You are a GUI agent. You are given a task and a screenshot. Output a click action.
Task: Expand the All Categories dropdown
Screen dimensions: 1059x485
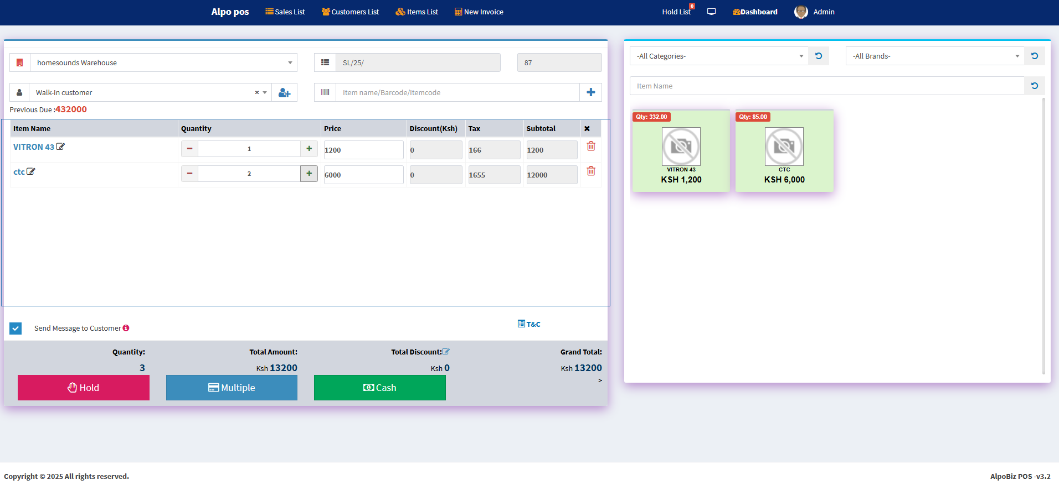[x=718, y=56]
